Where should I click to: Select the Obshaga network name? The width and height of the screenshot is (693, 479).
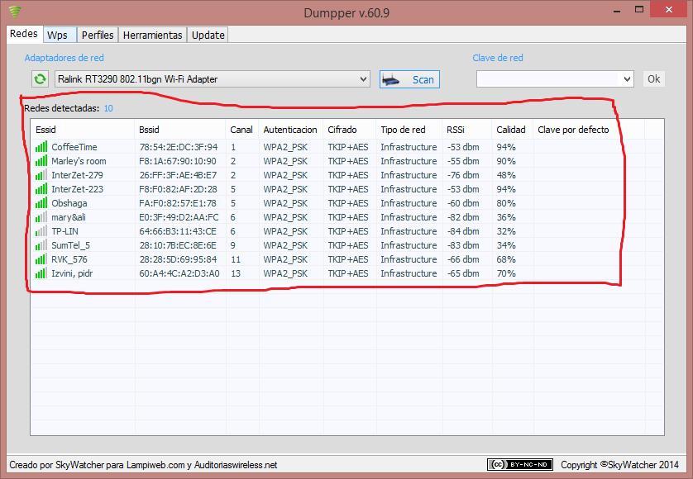point(69,203)
